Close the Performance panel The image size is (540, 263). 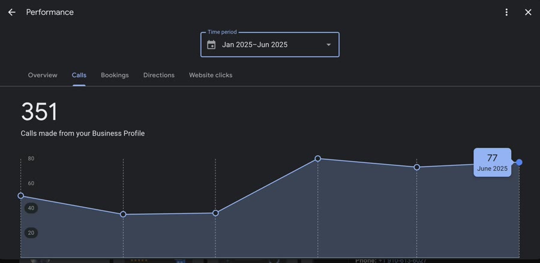[528, 13]
